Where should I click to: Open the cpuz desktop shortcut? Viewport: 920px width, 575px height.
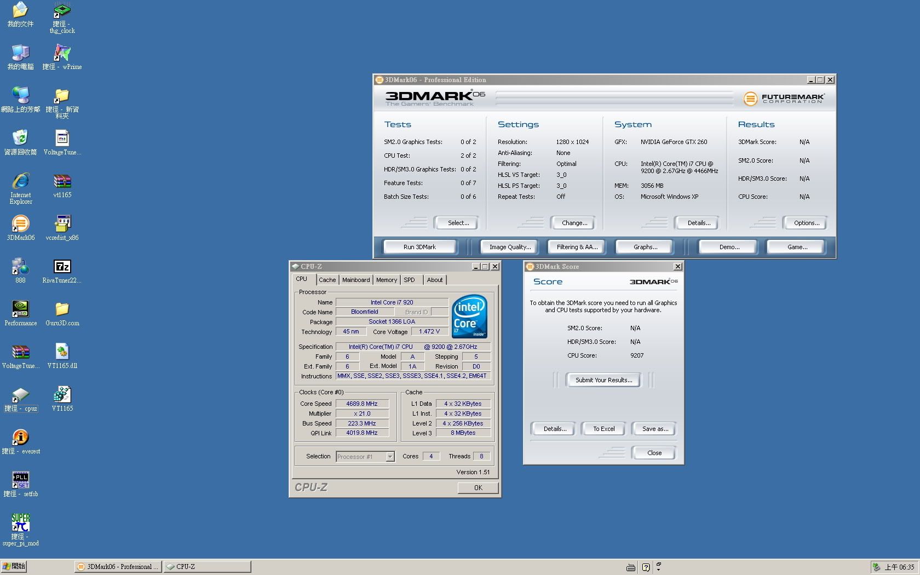click(20, 395)
